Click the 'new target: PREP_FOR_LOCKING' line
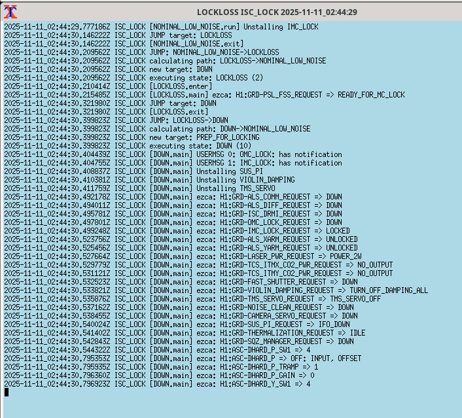Image resolution: width=462 pixels, height=418 pixels. pos(204,137)
